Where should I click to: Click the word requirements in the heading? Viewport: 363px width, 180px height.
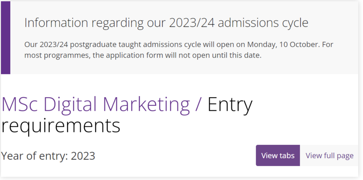point(61,126)
